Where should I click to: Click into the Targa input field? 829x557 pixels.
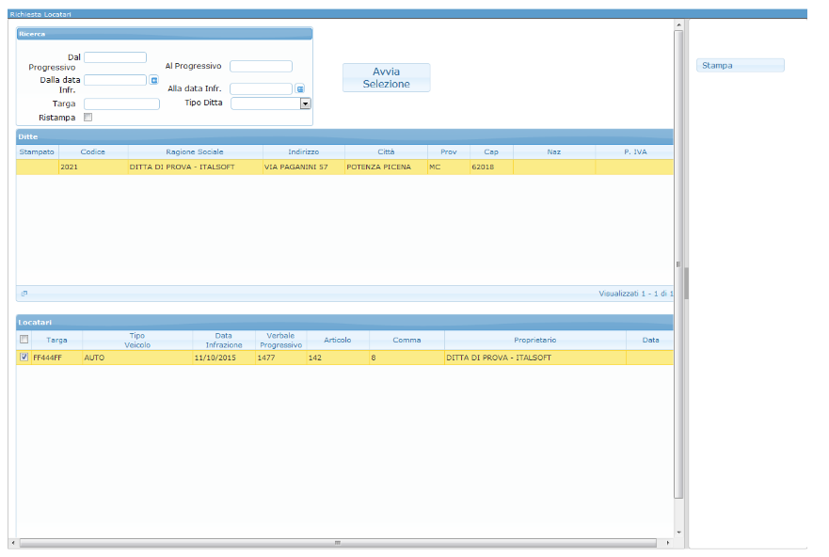[121, 103]
